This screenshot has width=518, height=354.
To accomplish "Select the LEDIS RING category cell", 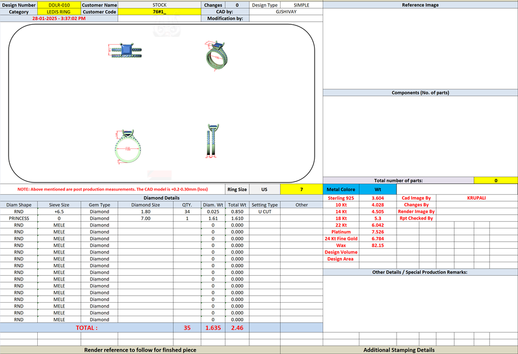I will tap(59, 12).
